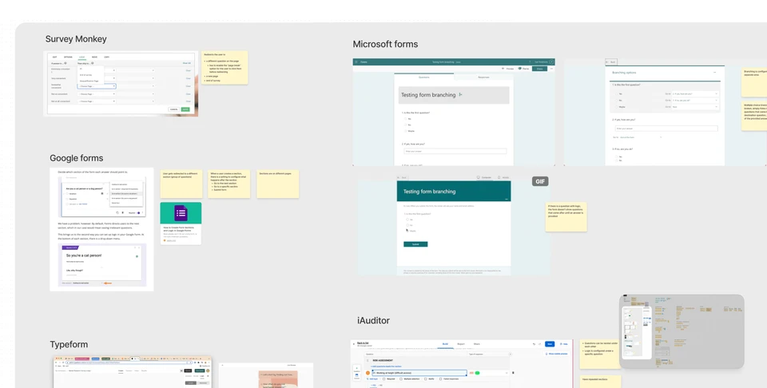
Task: Click the Computer view icon in the GIF preview
Action: pos(479,177)
